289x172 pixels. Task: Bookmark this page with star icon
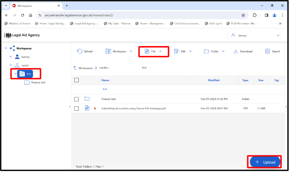[243, 15]
